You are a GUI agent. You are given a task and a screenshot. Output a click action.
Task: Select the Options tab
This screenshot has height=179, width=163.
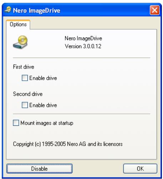click(x=18, y=24)
